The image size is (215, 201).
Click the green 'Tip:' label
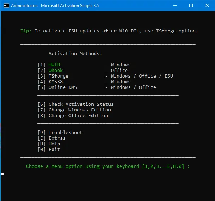26,31
